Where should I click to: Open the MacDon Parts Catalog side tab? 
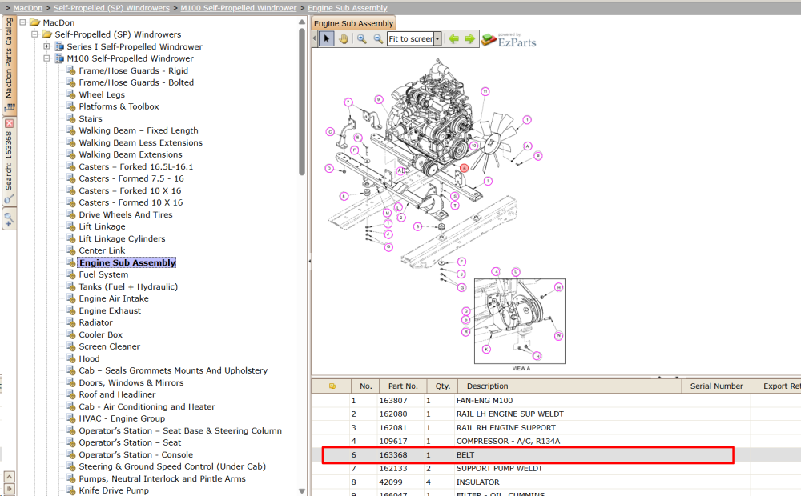point(9,64)
